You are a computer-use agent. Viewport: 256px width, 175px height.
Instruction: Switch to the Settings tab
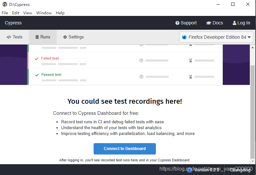coord(73,37)
